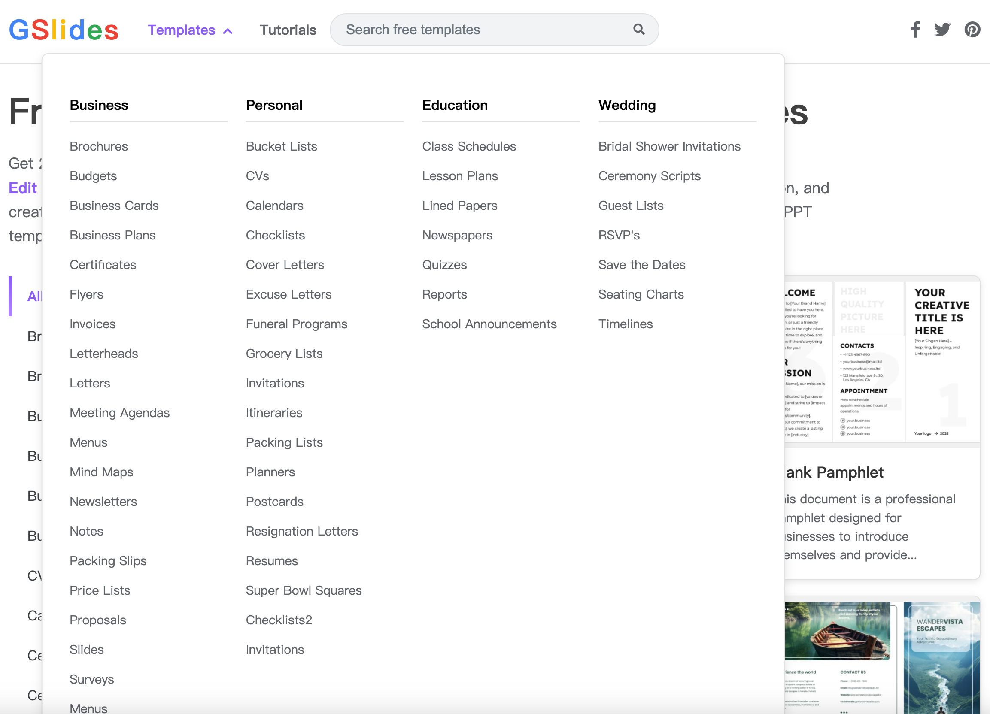Choose Grocery Lists category

click(x=284, y=354)
